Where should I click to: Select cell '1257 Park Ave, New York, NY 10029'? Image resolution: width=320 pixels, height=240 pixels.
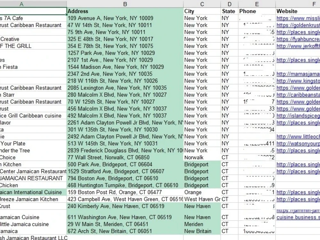(125, 53)
